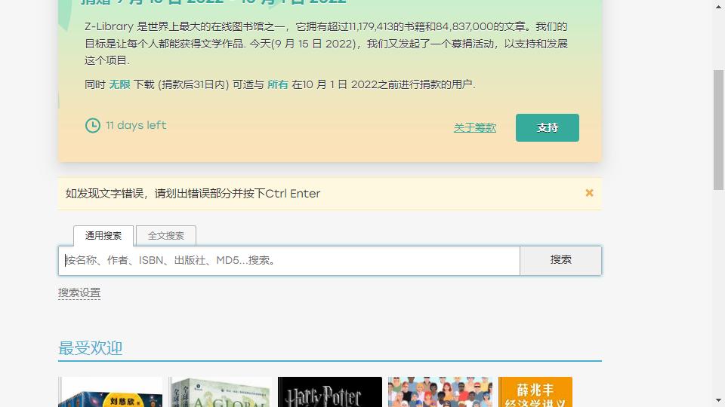Click the scrollbar down arrow
Viewport: 725px width, 407px height.
coord(718,400)
